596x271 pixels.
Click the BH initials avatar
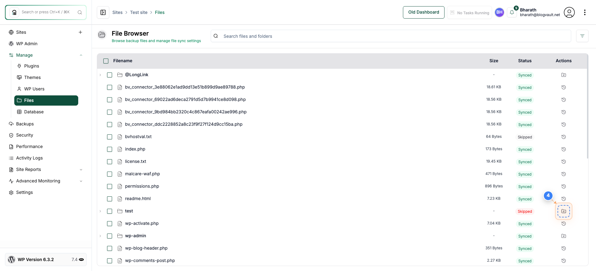tap(499, 12)
